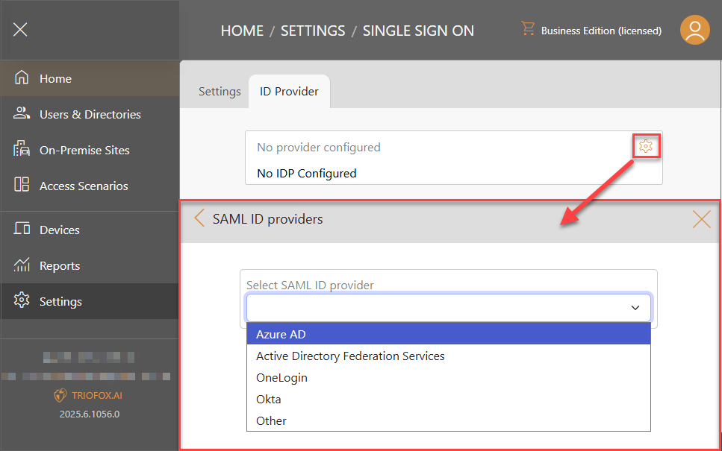Choose Azure AD from the list
This screenshot has width=722, height=451.
[449, 334]
